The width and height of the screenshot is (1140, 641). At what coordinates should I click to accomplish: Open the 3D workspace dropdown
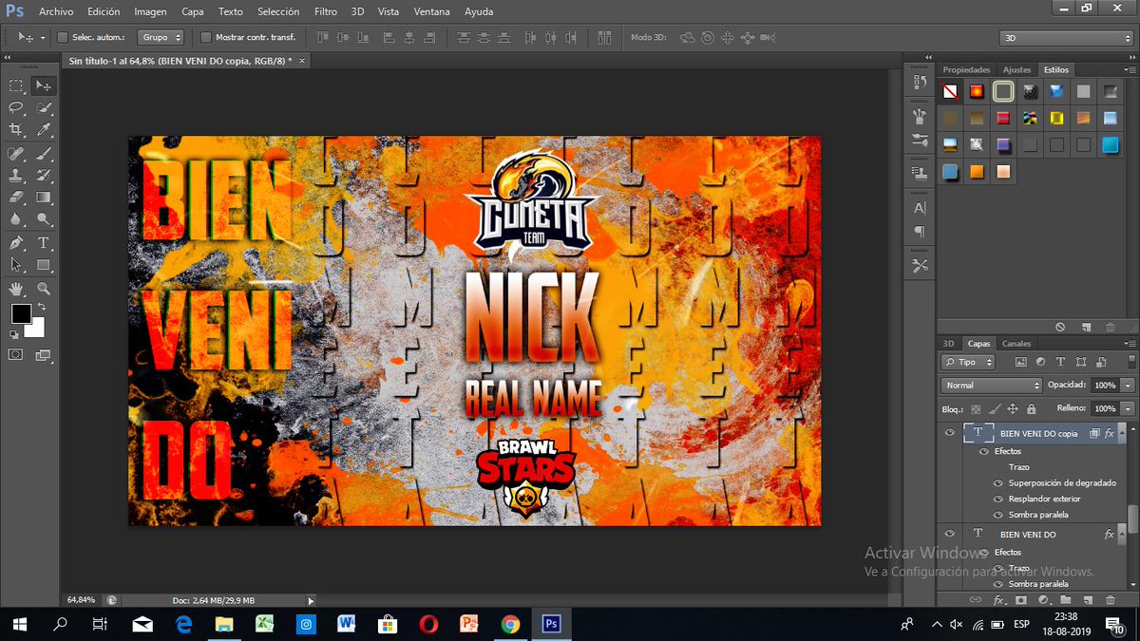1066,38
